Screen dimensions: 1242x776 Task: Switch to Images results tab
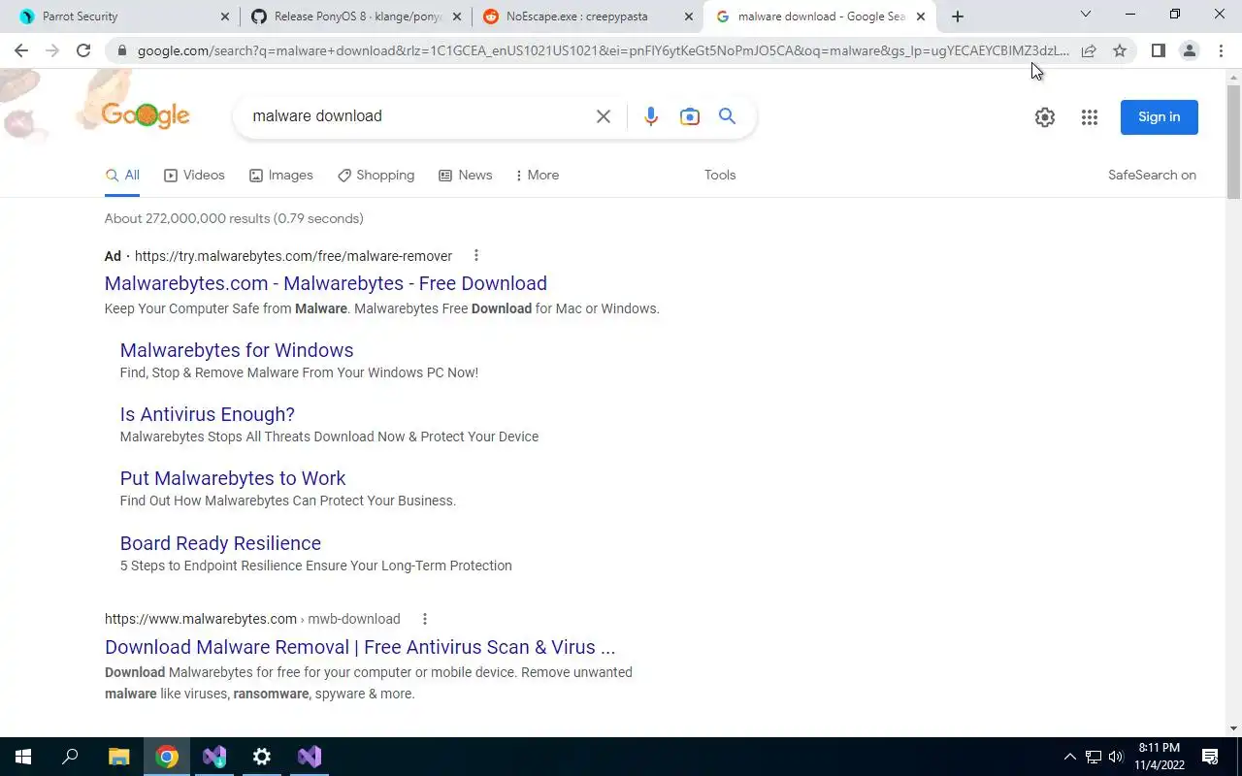[281, 176]
